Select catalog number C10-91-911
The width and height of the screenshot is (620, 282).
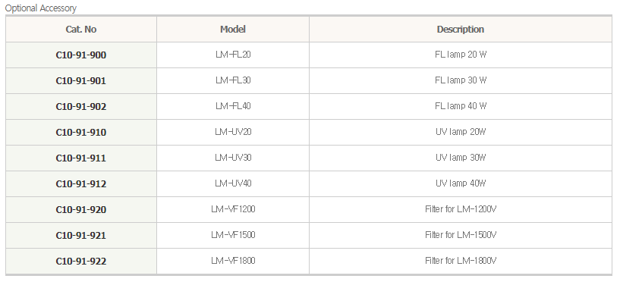click(x=81, y=158)
